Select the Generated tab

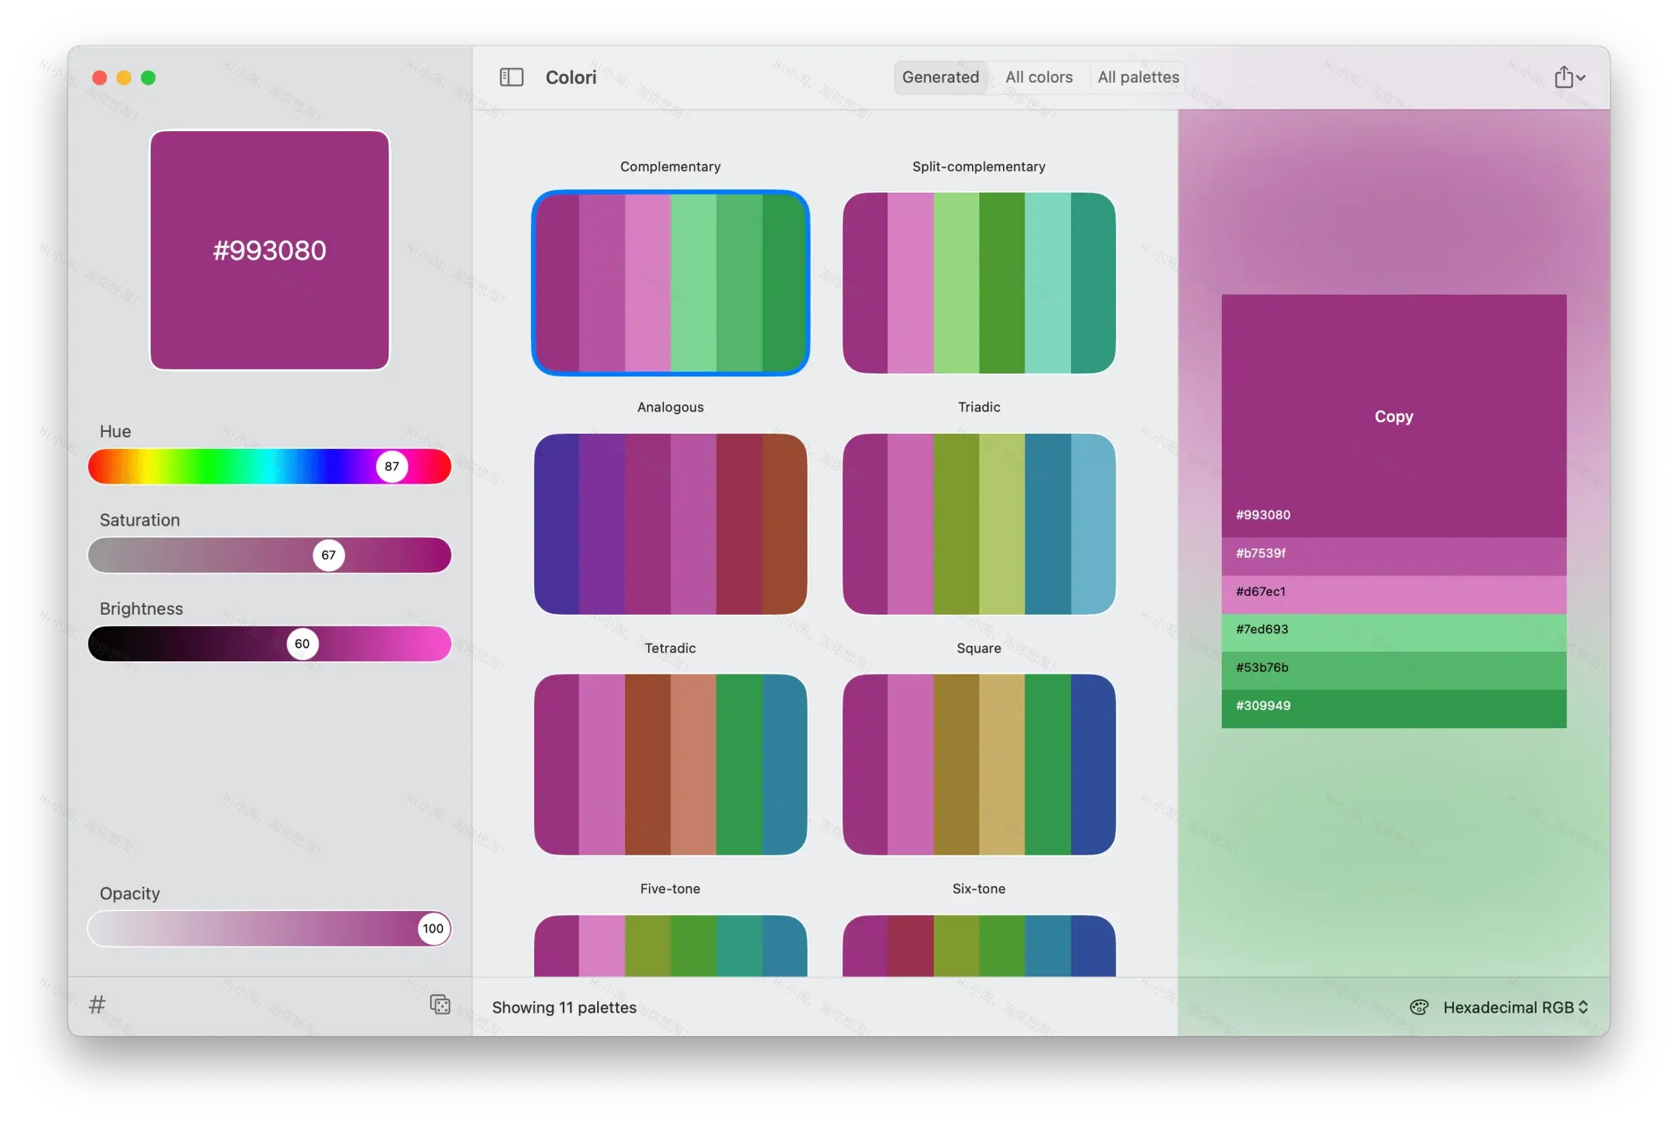click(941, 77)
